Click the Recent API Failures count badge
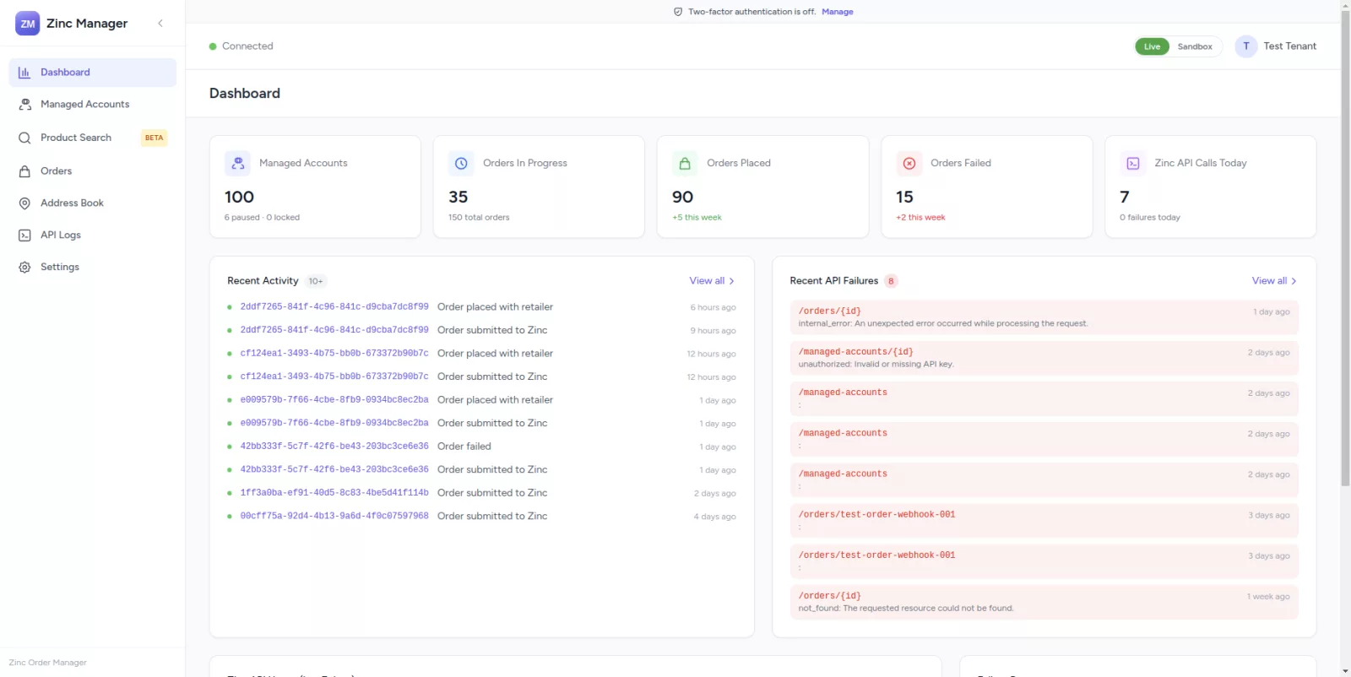The width and height of the screenshot is (1351, 677). click(891, 282)
